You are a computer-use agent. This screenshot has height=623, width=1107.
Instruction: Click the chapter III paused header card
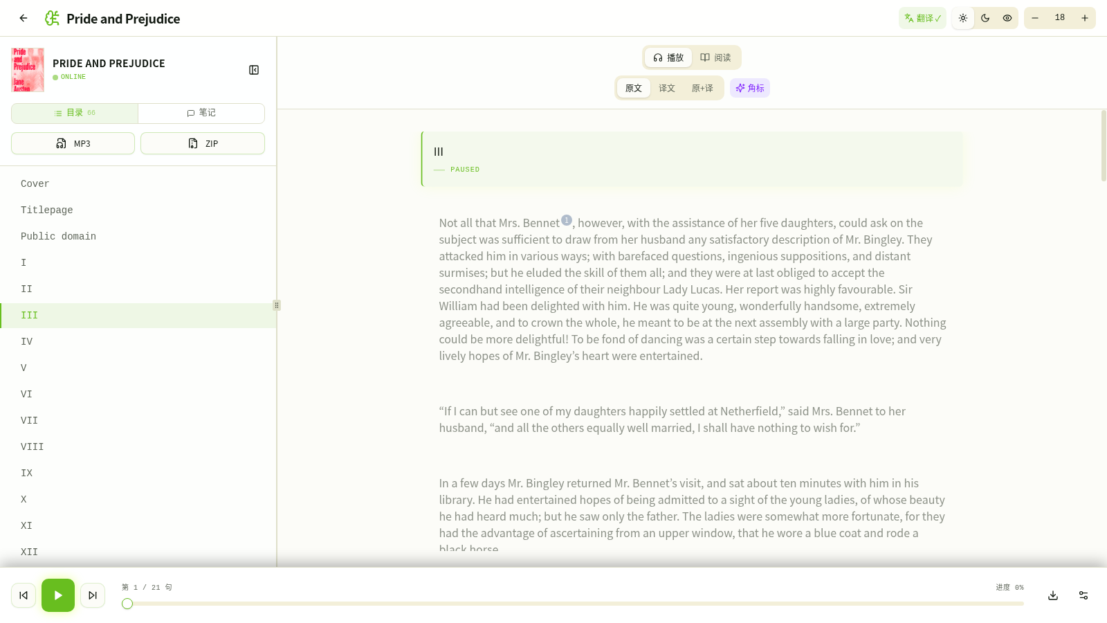692,159
